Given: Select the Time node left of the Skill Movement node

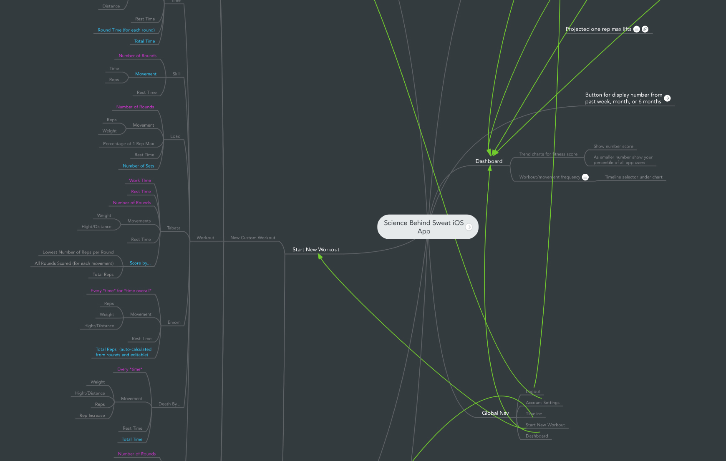Looking at the screenshot, I should coord(114,68).
